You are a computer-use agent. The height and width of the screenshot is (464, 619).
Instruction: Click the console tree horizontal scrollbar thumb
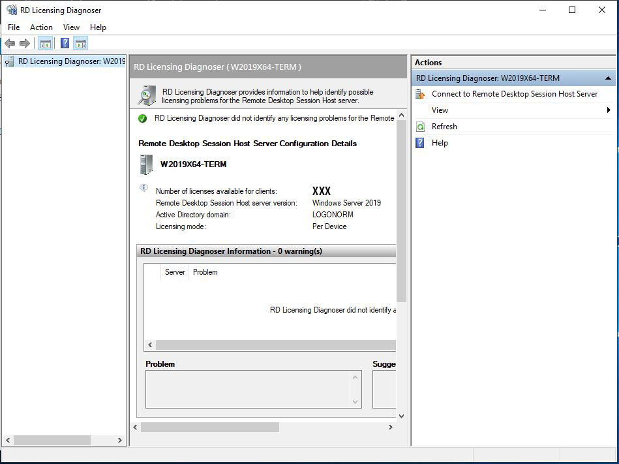52,440
